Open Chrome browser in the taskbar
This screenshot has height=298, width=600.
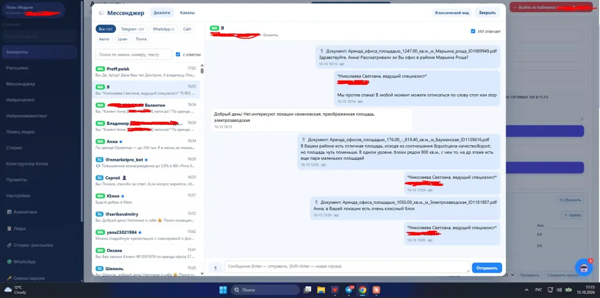(363, 290)
